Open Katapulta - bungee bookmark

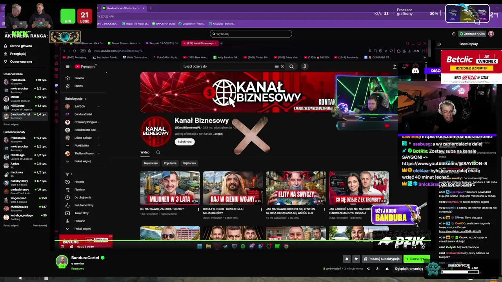[222, 23]
